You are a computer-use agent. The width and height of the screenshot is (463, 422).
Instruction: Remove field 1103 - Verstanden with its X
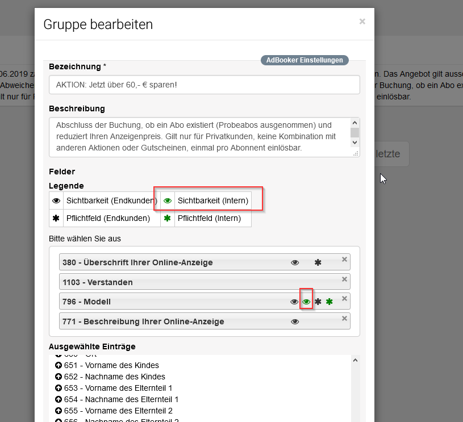tap(344, 279)
